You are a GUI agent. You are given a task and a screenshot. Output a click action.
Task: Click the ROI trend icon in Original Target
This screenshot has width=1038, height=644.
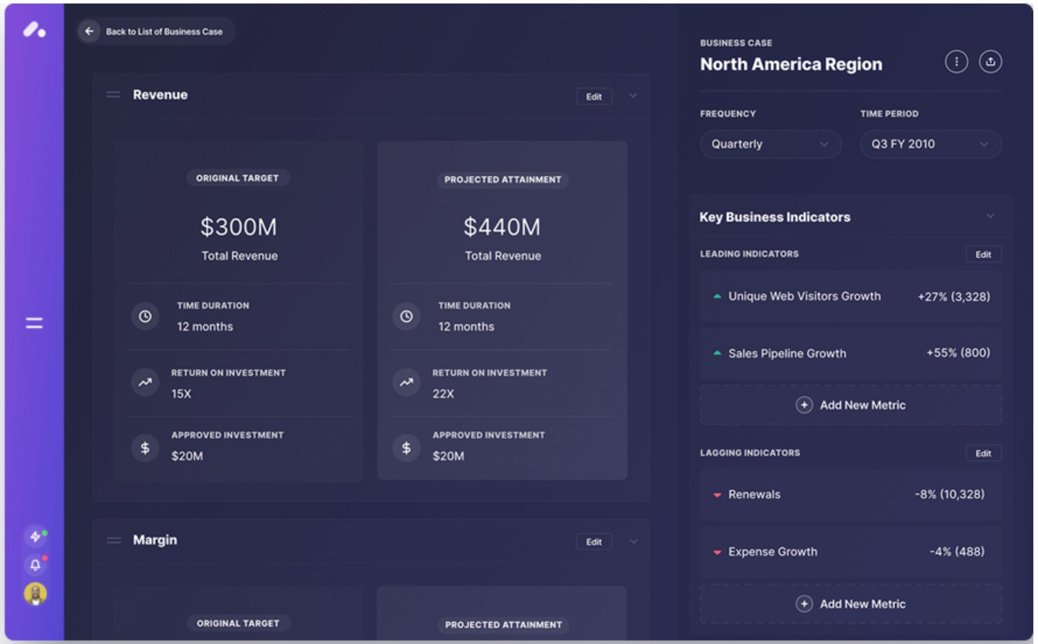click(145, 383)
